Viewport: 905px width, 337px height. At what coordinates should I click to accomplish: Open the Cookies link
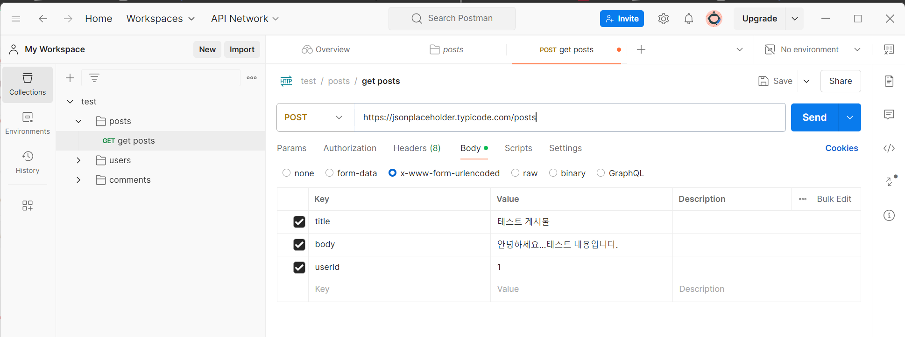[x=841, y=148]
